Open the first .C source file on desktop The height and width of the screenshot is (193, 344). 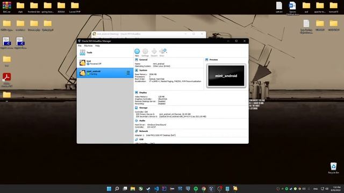pyautogui.click(x=7, y=43)
